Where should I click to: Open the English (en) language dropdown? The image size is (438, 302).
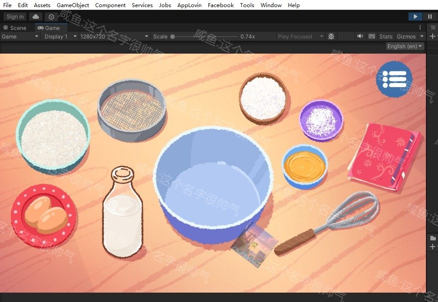405,46
